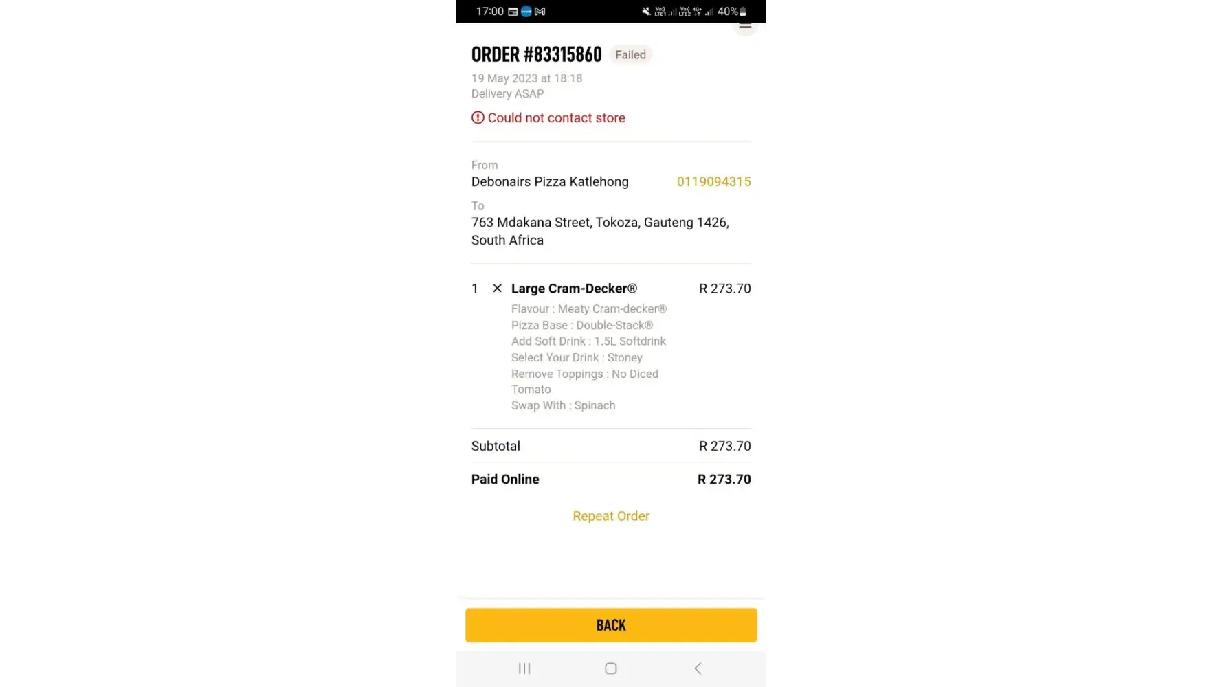1222x687 pixels.
Task: Tap the Repeat Order link
Action: pyautogui.click(x=610, y=516)
